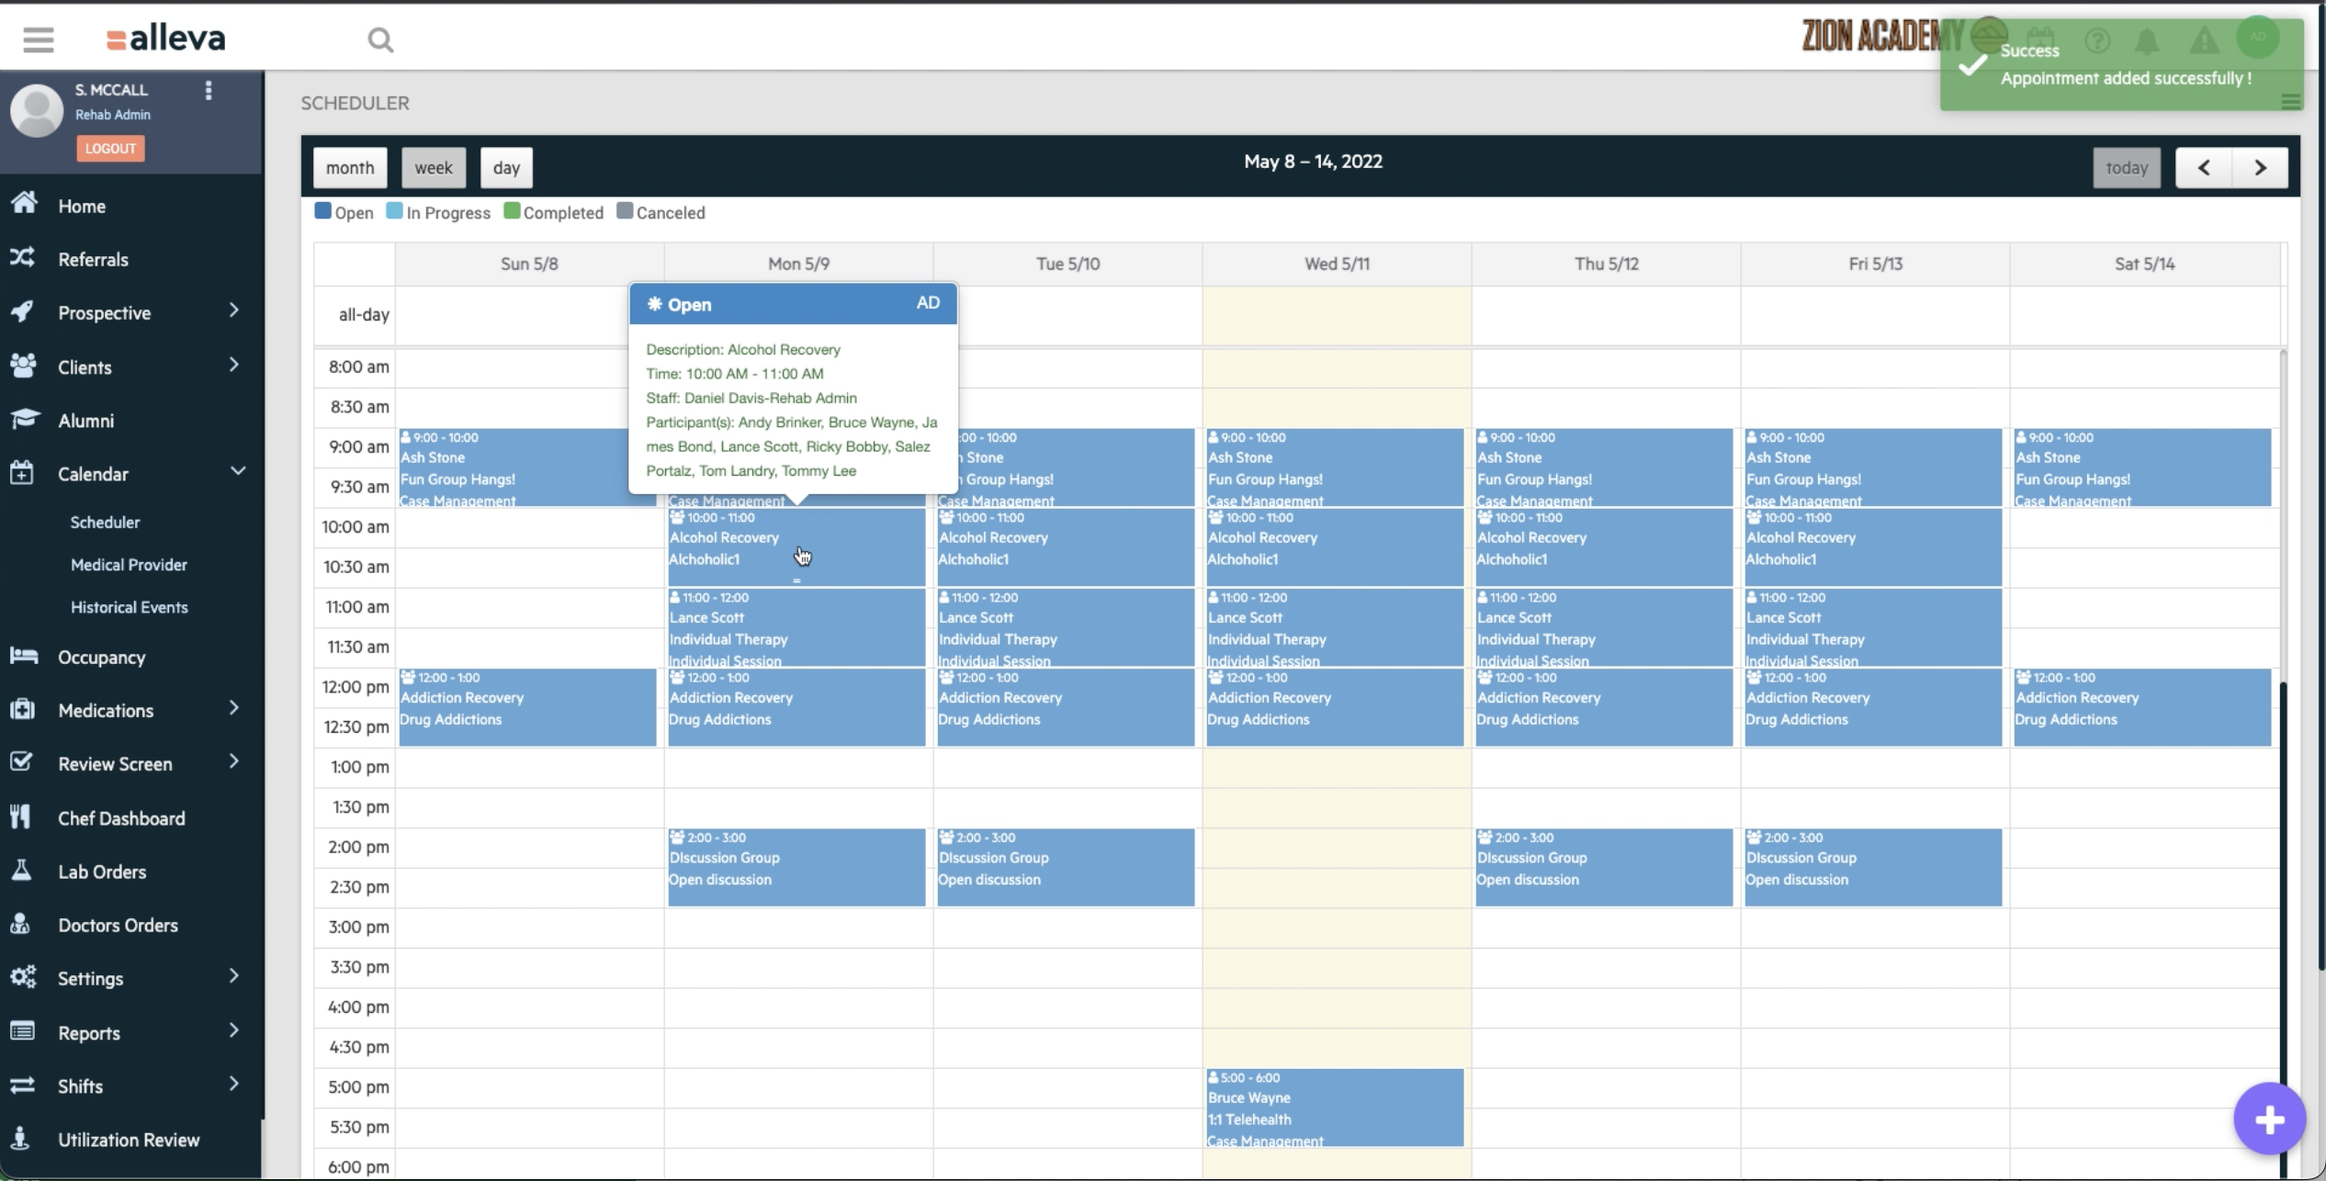2326x1181 pixels.
Task: Click the user options three-dot icon
Action: (209, 90)
